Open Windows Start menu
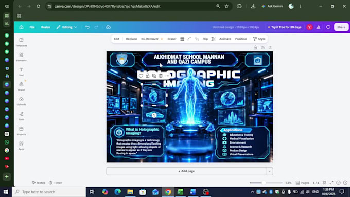This screenshot has width=350, height=197. coord(6,192)
